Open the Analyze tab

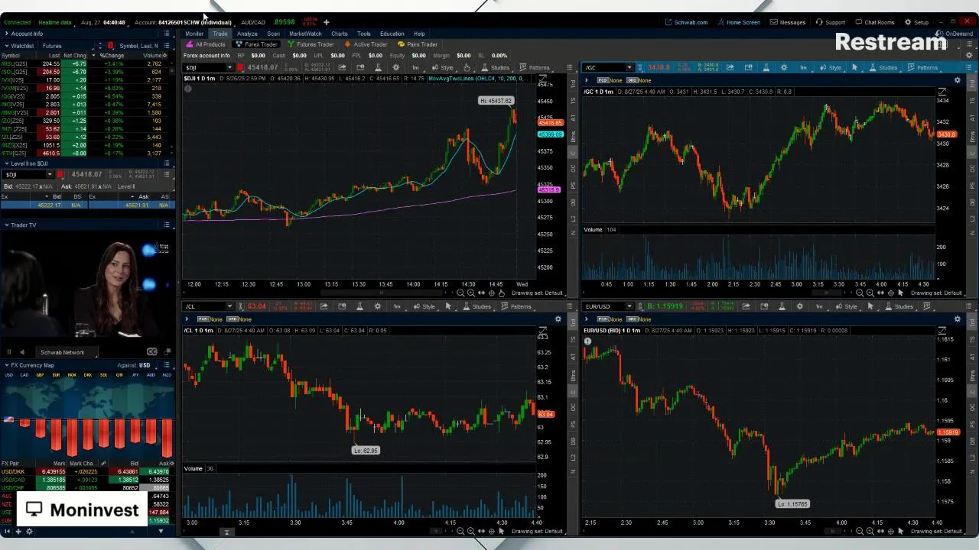(x=247, y=34)
